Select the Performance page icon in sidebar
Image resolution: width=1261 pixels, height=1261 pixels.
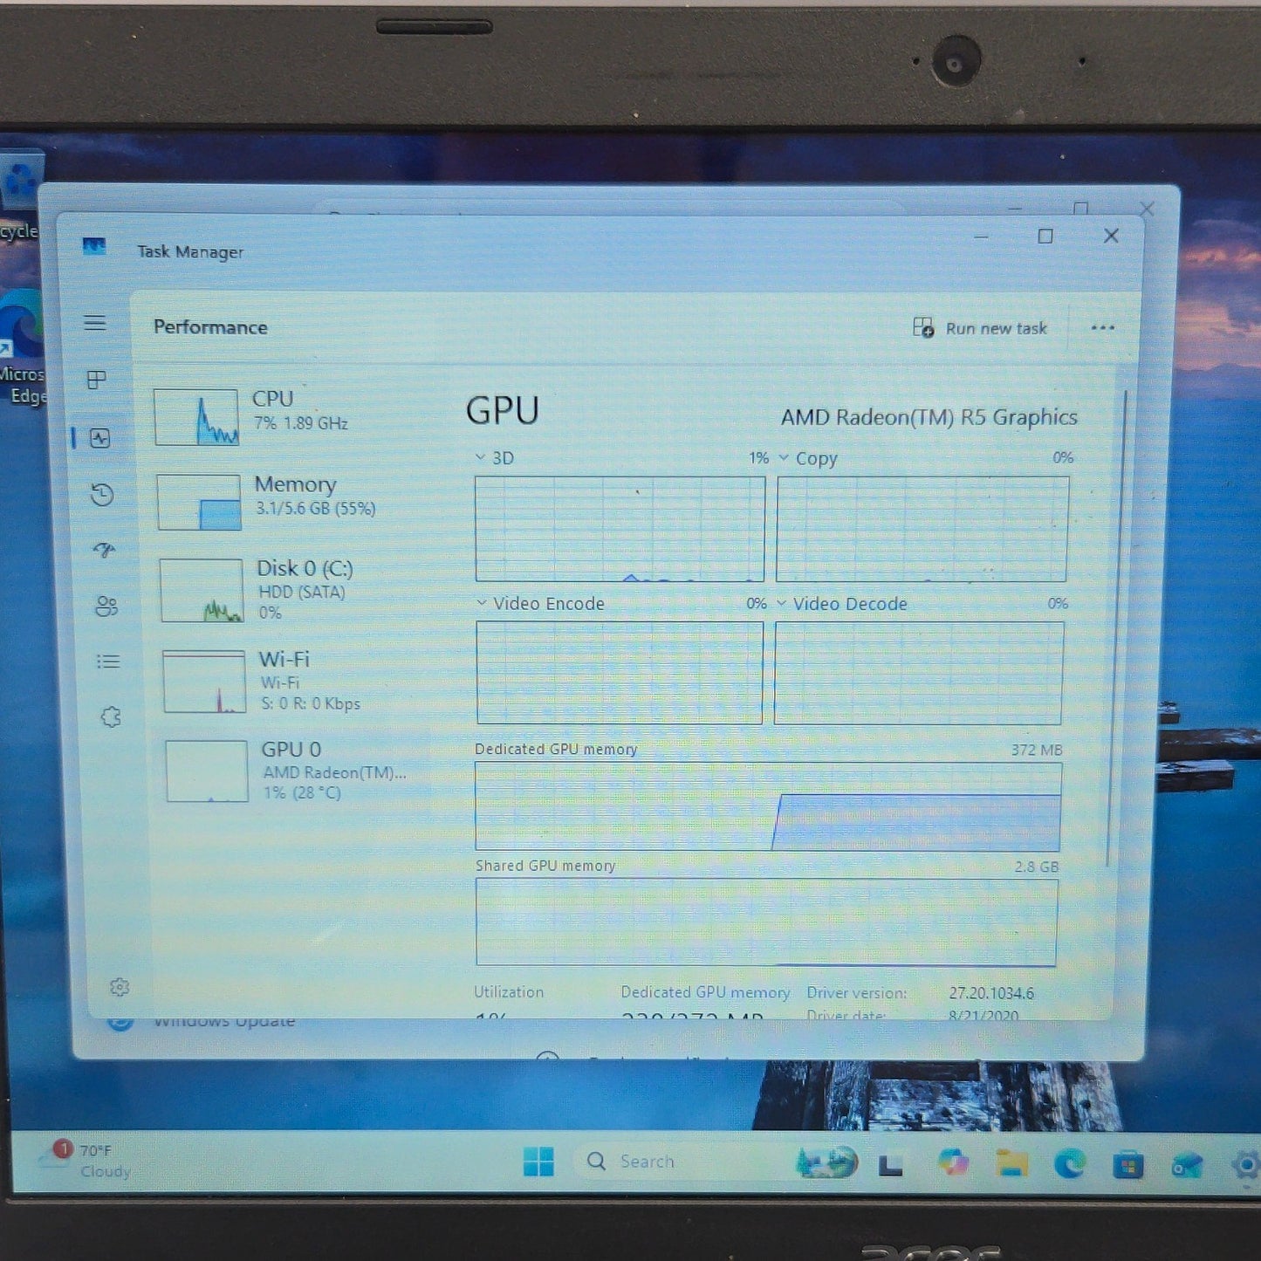(100, 438)
